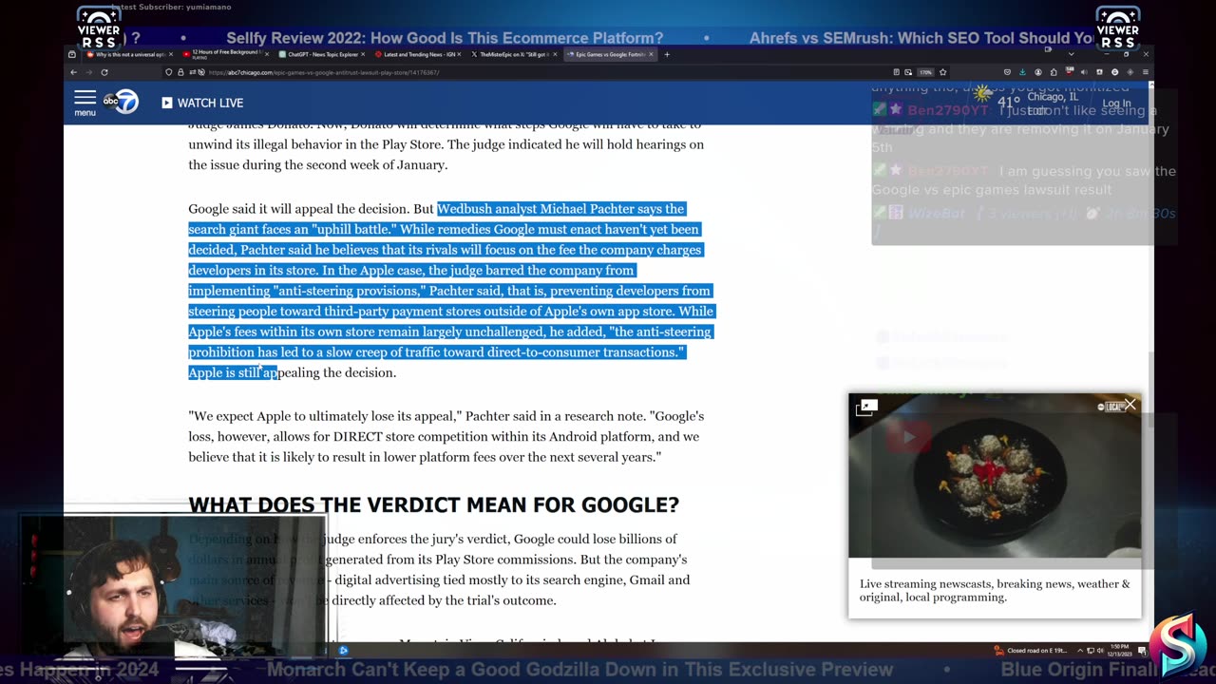Viewport: 1216px width, 684px height.
Task: Pop out the floating video player
Action: pyautogui.click(x=865, y=408)
